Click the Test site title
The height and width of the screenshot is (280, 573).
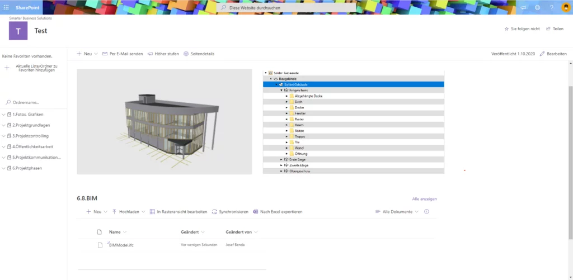[x=41, y=31]
